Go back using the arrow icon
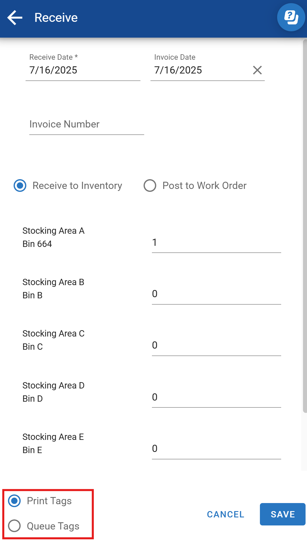The width and height of the screenshot is (307, 551). [x=15, y=18]
